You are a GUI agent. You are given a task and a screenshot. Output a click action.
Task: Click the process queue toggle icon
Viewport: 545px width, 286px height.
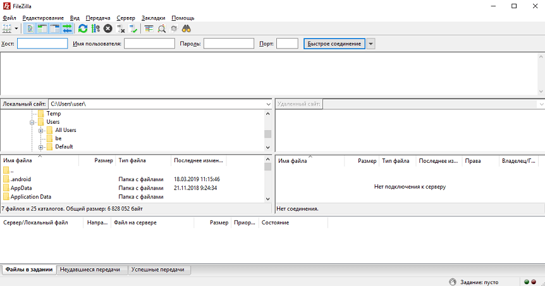(x=95, y=28)
